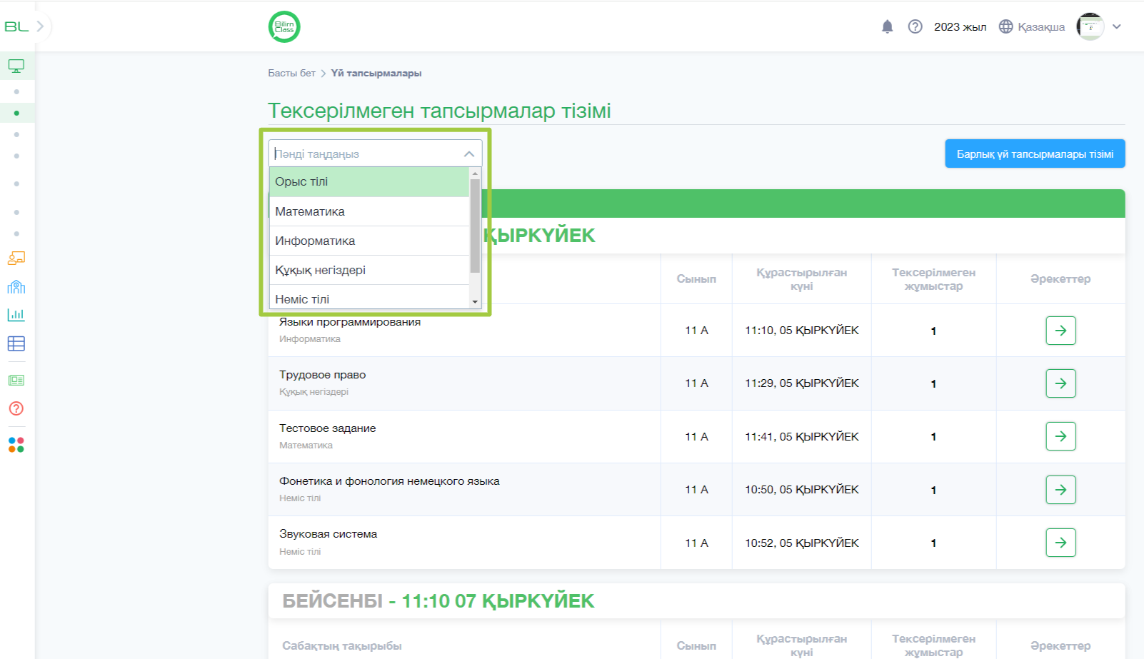Click the Тестовое задание task title

coord(327,428)
